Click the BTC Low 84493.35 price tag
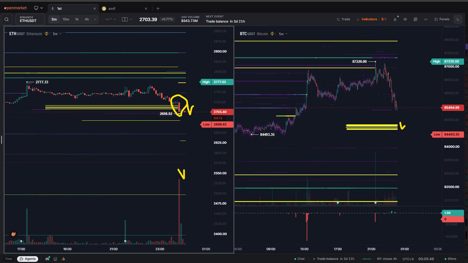 click(447, 135)
